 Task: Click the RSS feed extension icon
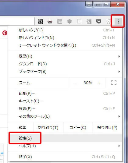point(108,22)
